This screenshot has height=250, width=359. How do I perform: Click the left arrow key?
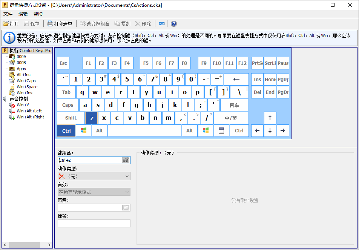(257, 131)
